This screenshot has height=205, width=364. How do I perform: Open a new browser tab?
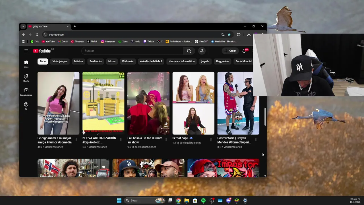[x=75, y=26]
